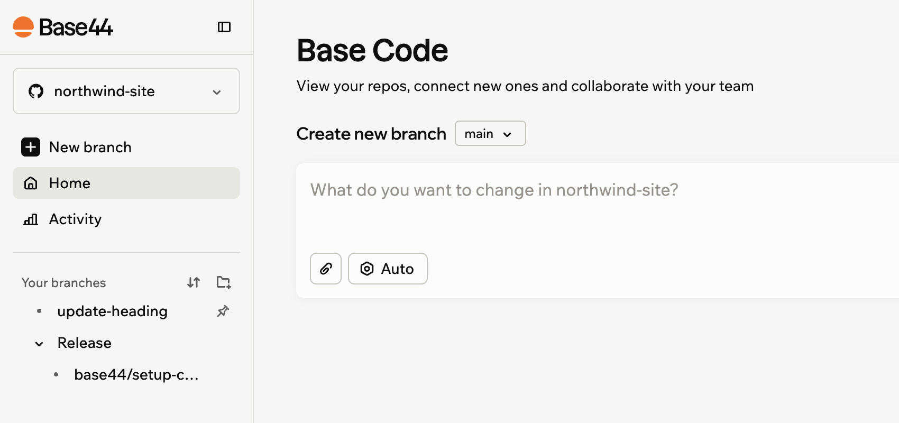Create a new branch folder icon
The image size is (899, 423).
click(224, 282)
